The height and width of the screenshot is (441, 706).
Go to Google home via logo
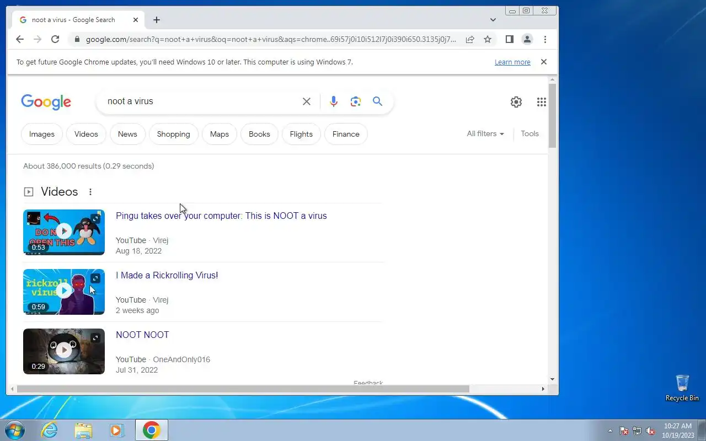coord(46,102)
